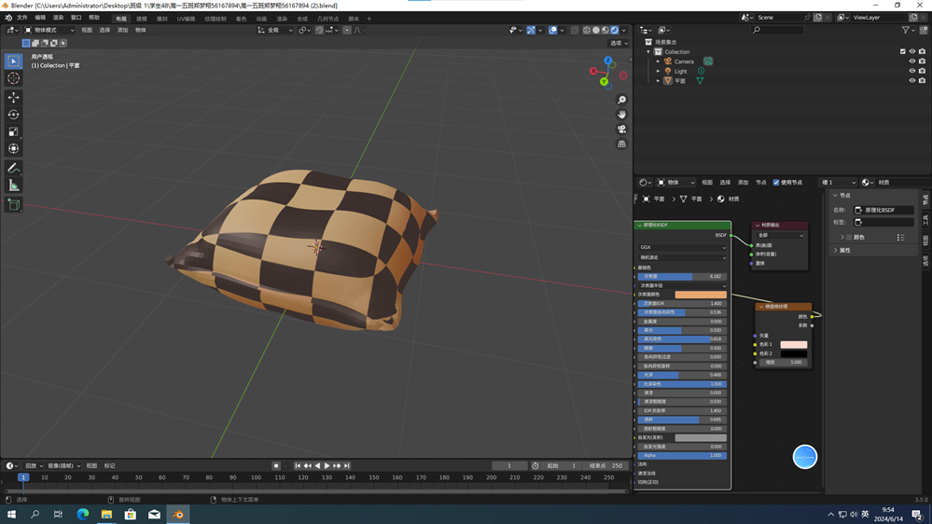Click the Blender logo menu icon
The image size is (932, 524).
[x=8, y=18]
